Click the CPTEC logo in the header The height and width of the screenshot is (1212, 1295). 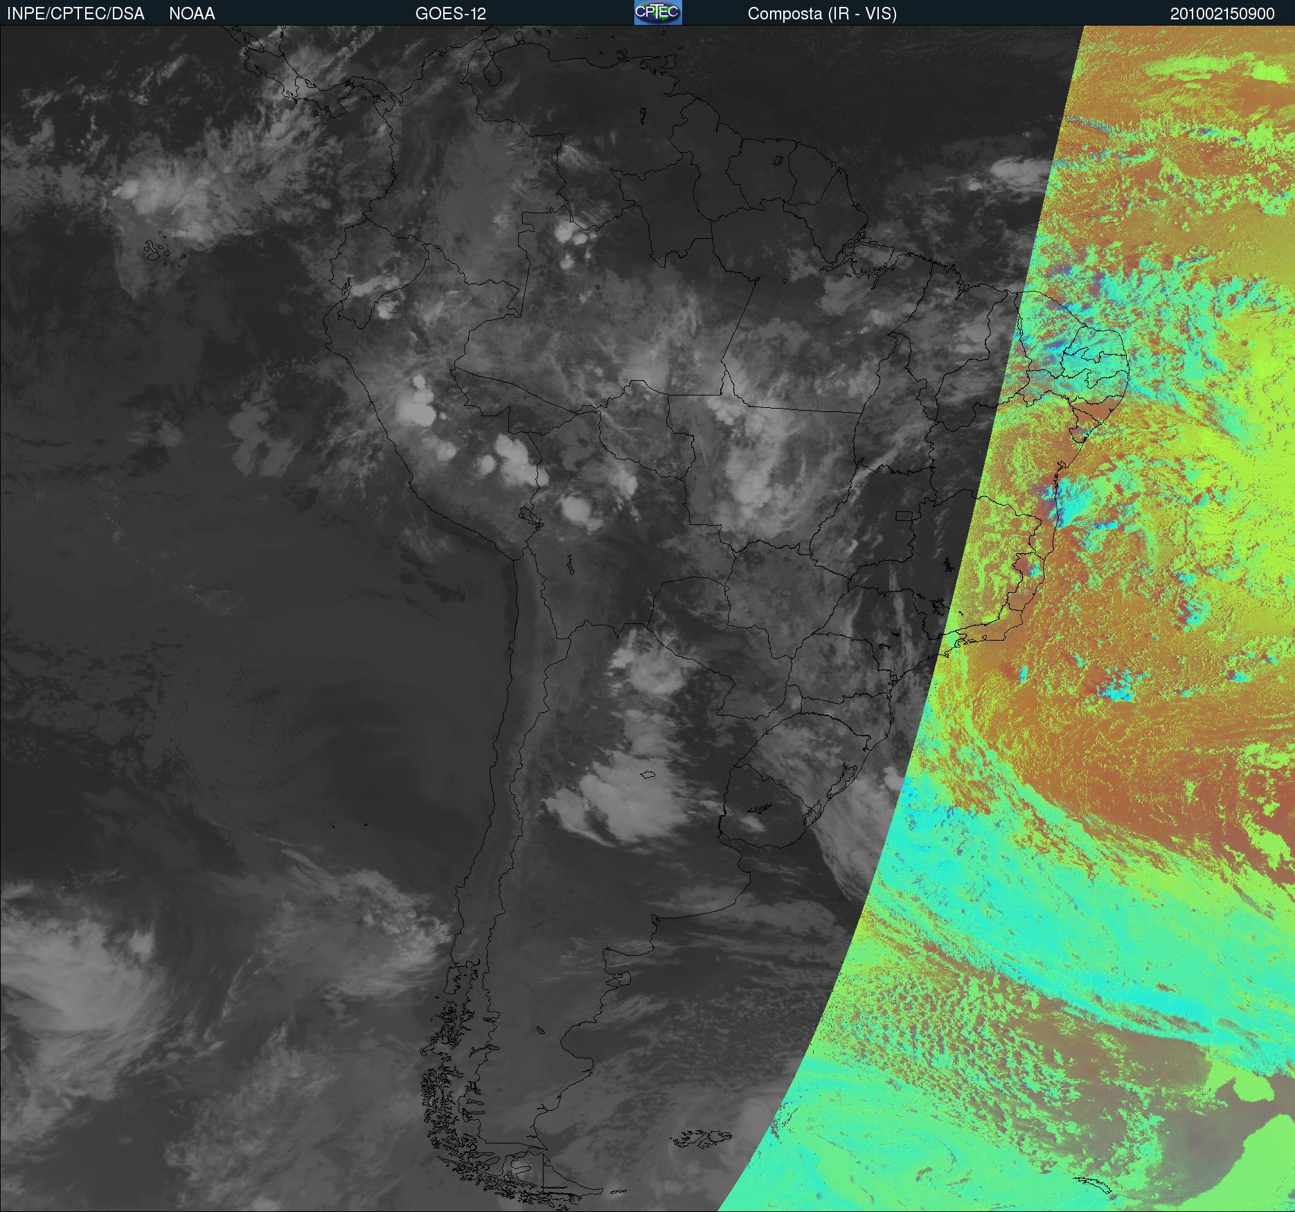pos(658,12)
